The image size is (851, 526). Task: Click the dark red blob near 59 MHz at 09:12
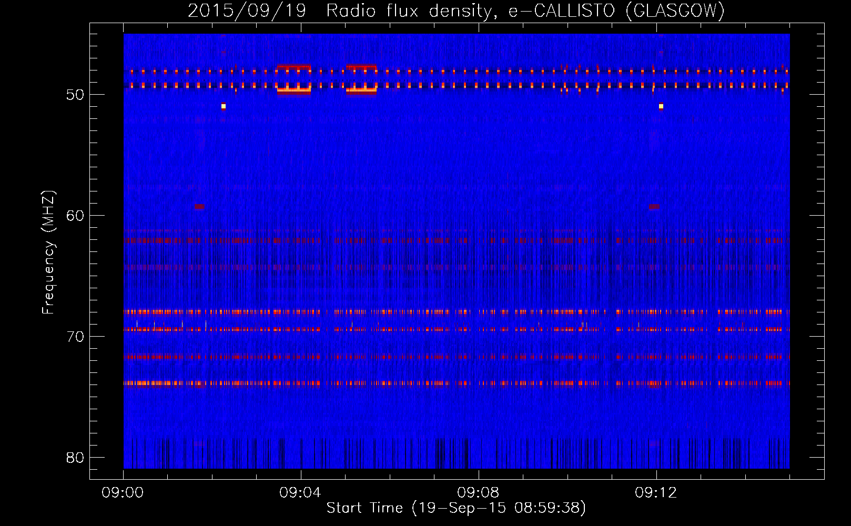pyautogui.click(x=654, y=207)
